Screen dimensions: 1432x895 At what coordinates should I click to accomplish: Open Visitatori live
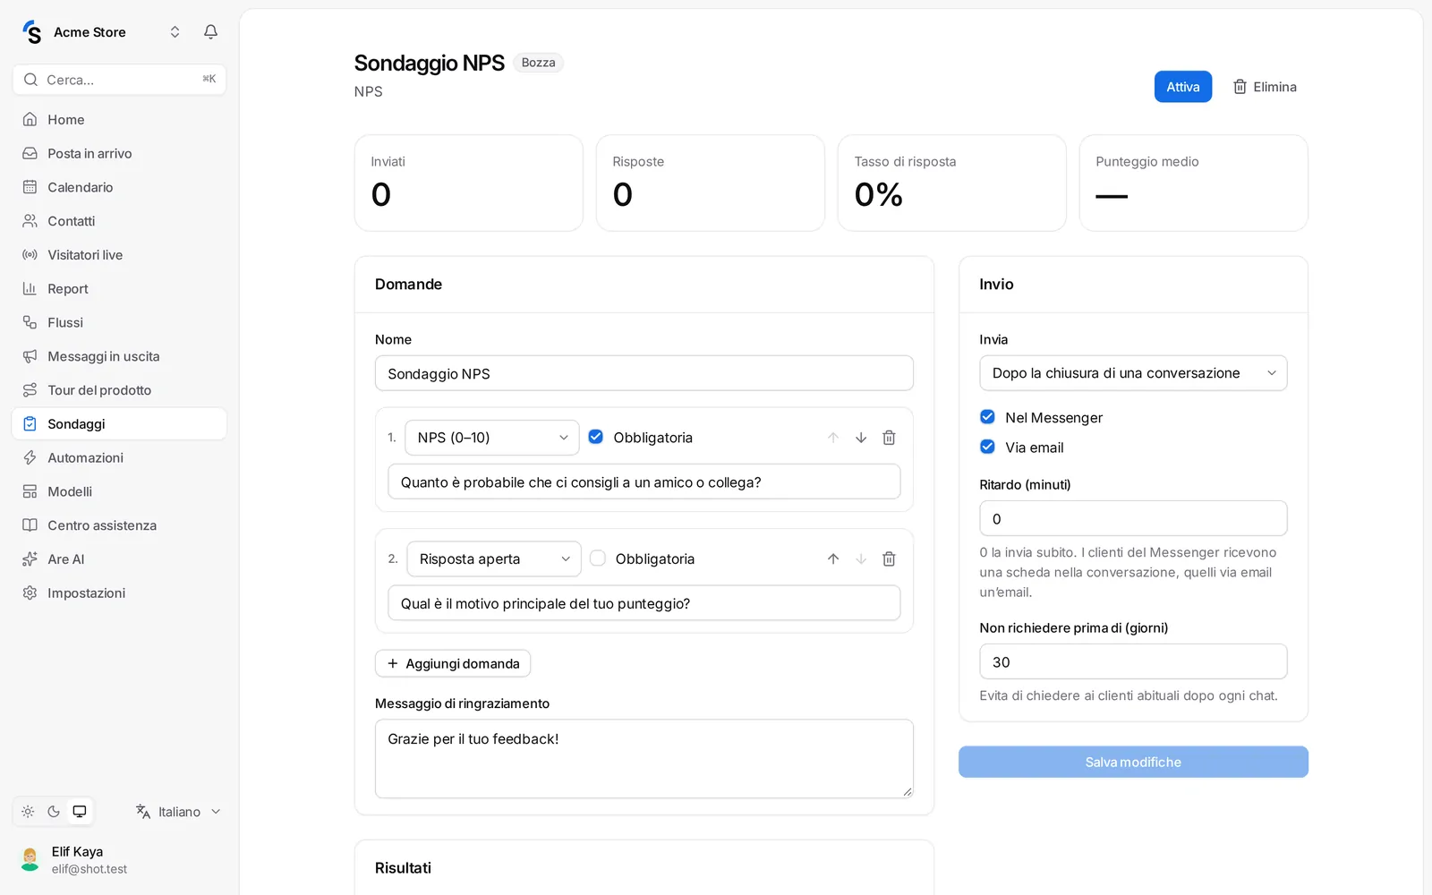119,255
